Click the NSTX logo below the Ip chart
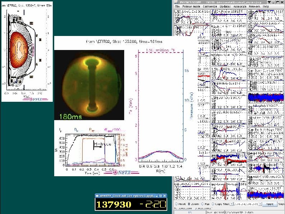 [121, 172]
